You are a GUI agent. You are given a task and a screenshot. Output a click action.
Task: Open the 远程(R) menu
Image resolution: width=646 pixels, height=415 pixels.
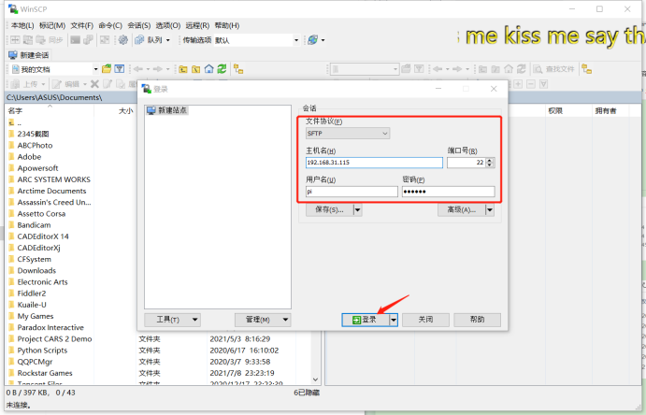coord(197,25)
